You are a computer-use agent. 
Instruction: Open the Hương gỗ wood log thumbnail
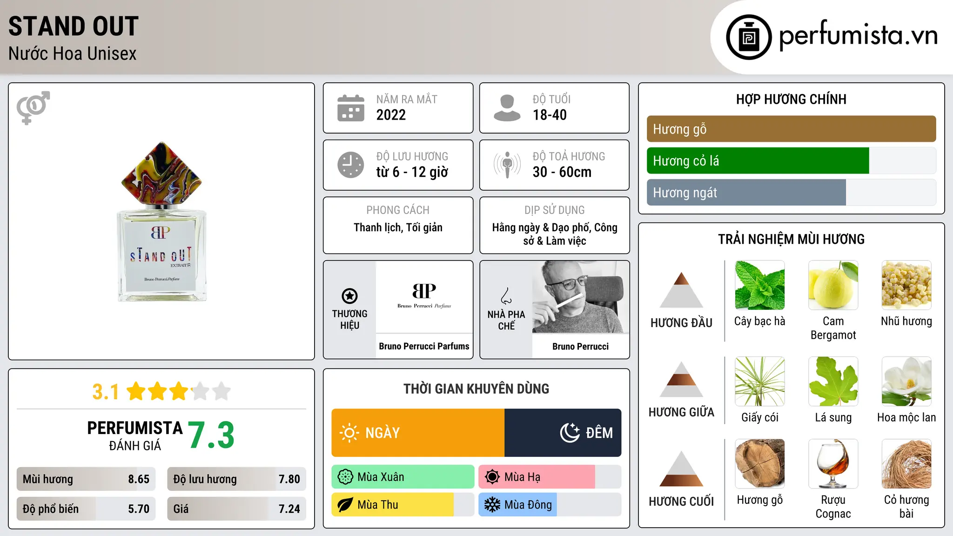[760, 464]
